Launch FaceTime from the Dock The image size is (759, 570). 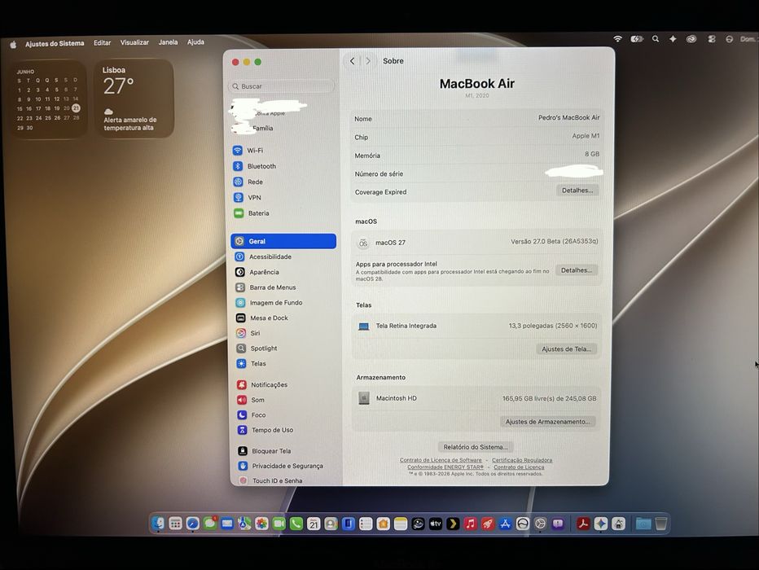pyautogui.click(x=279, y=523)
